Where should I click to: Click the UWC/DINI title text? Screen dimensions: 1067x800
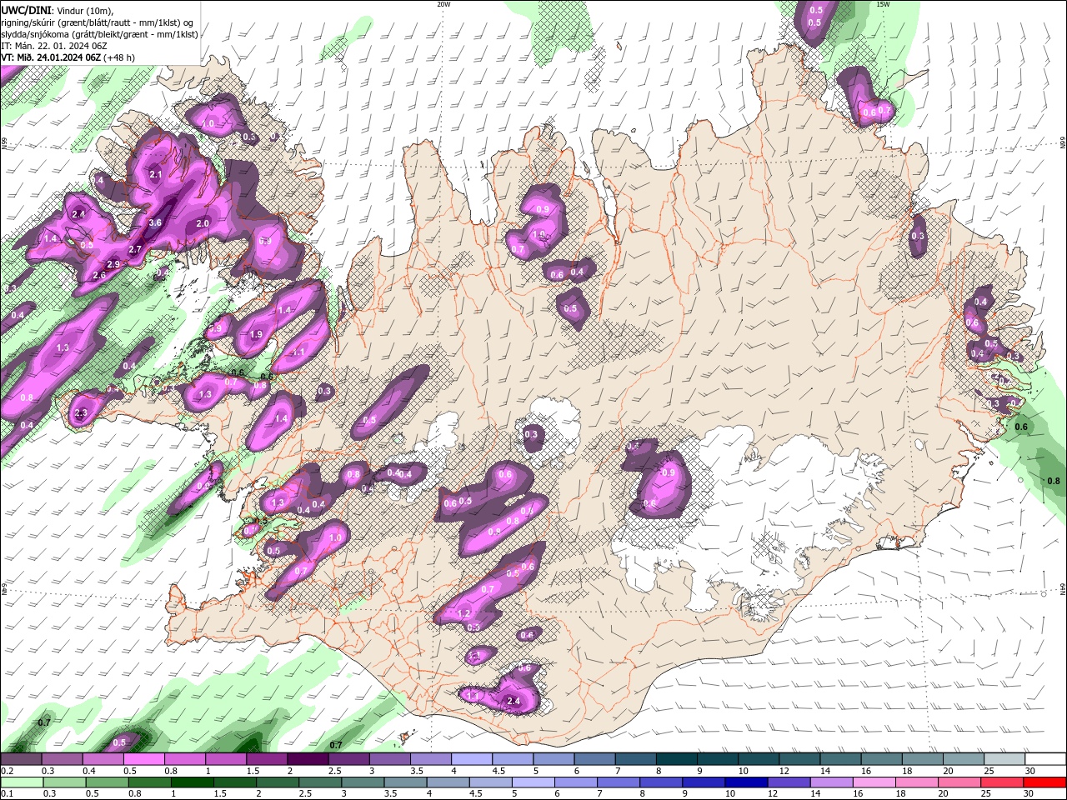tap(24, 9)
